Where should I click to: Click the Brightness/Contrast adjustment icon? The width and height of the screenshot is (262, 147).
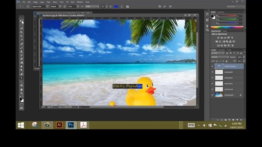click(218, 38)
